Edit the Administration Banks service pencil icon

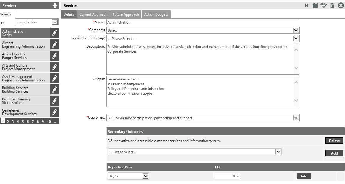pos(55,33)
